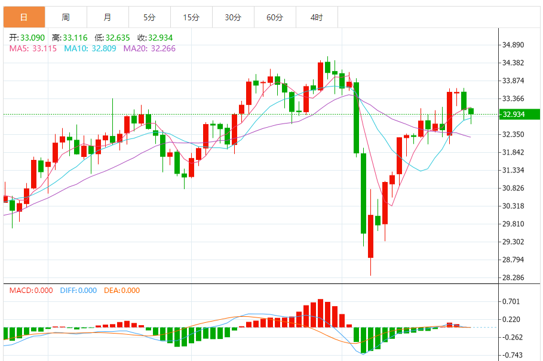This screenshot has height=361, width=543.
Task: Switch to the 月 (monthly) tab
Action: point(108,17)
